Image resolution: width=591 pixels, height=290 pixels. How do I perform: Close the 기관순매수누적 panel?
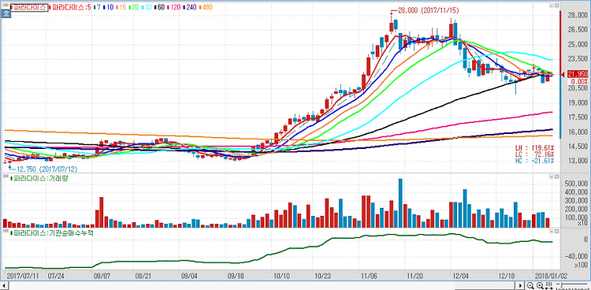point(556,231)
